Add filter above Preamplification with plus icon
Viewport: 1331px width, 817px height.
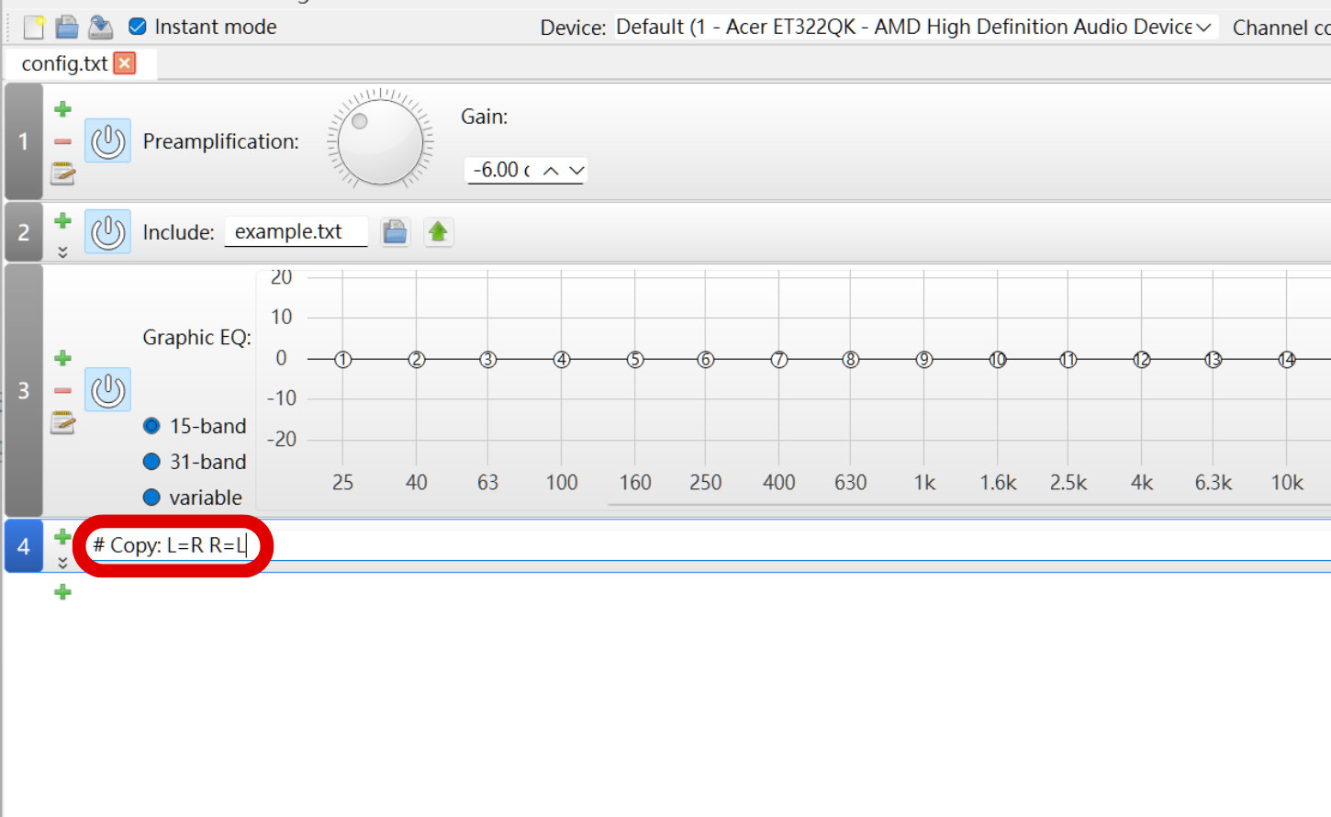click(62, 109)
